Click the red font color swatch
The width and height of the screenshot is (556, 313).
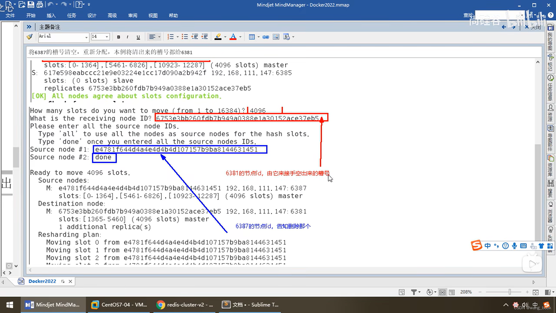point(233,37)
